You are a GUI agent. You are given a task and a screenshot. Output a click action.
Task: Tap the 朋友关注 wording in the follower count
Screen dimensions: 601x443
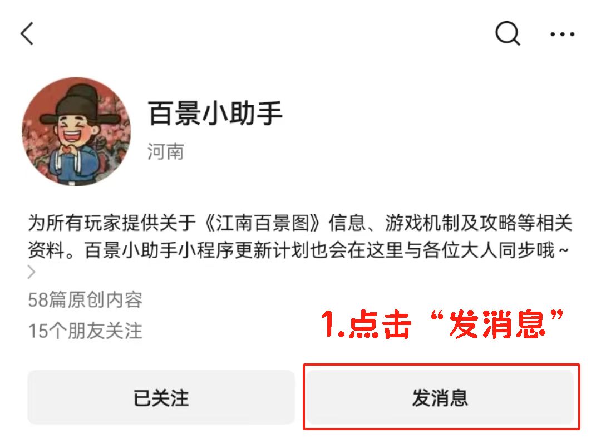[105, 331]
